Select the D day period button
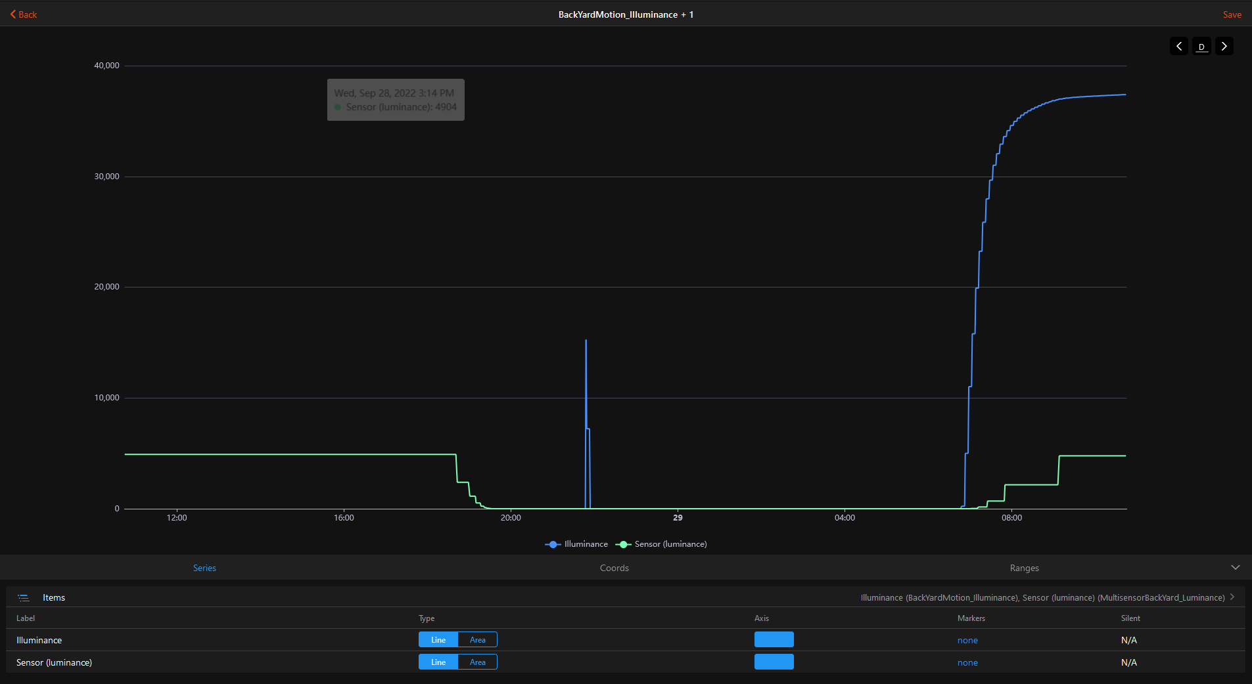Image resolution: width=1252 pixels, height=684 pixels. pos(1201,47)
